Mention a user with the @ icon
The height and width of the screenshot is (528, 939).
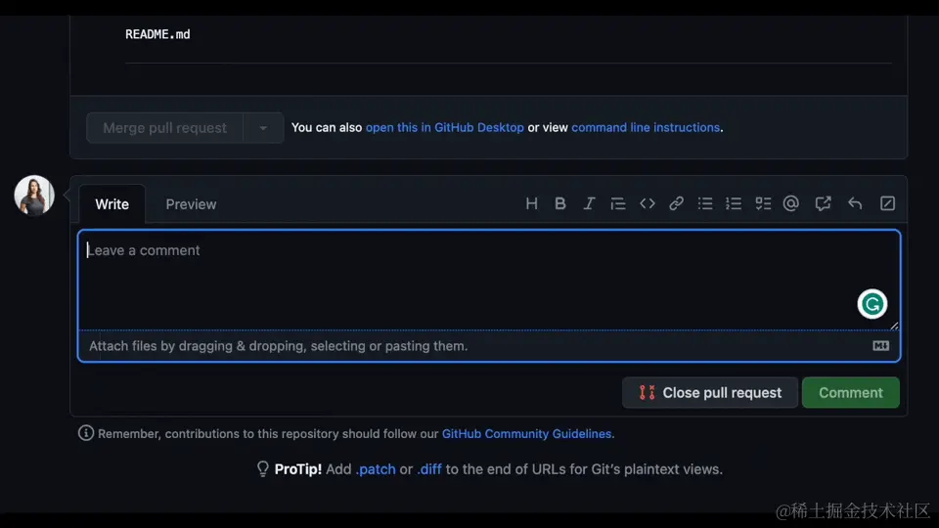pos(791,203)
